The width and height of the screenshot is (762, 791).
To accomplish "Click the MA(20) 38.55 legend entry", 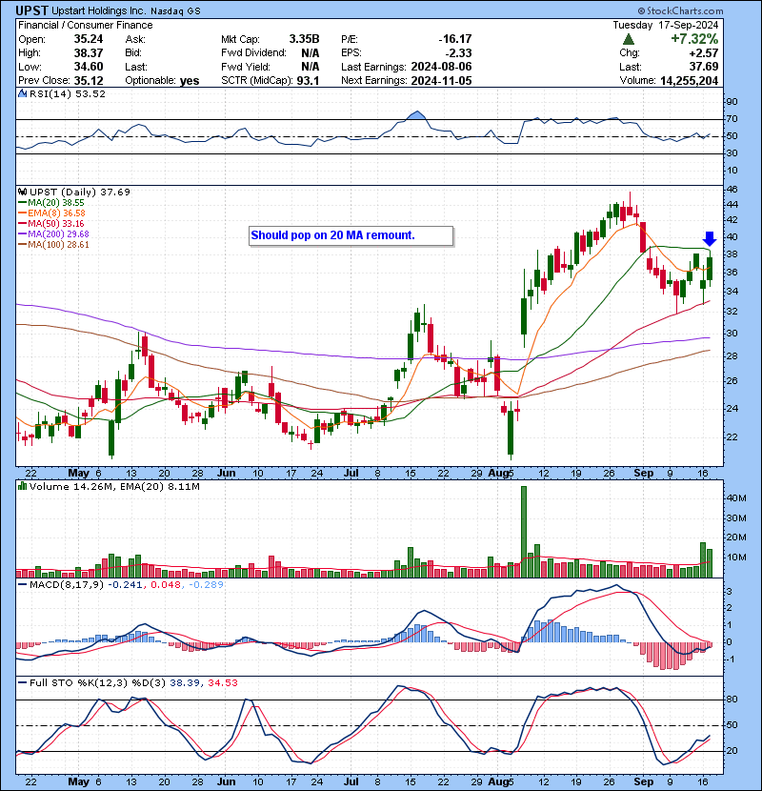I will (x=55, y=202).
